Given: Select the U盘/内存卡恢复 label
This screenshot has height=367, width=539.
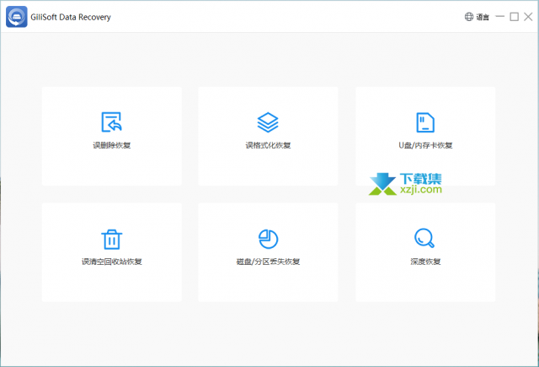Looking at the screenshot, I should [425, 145].
